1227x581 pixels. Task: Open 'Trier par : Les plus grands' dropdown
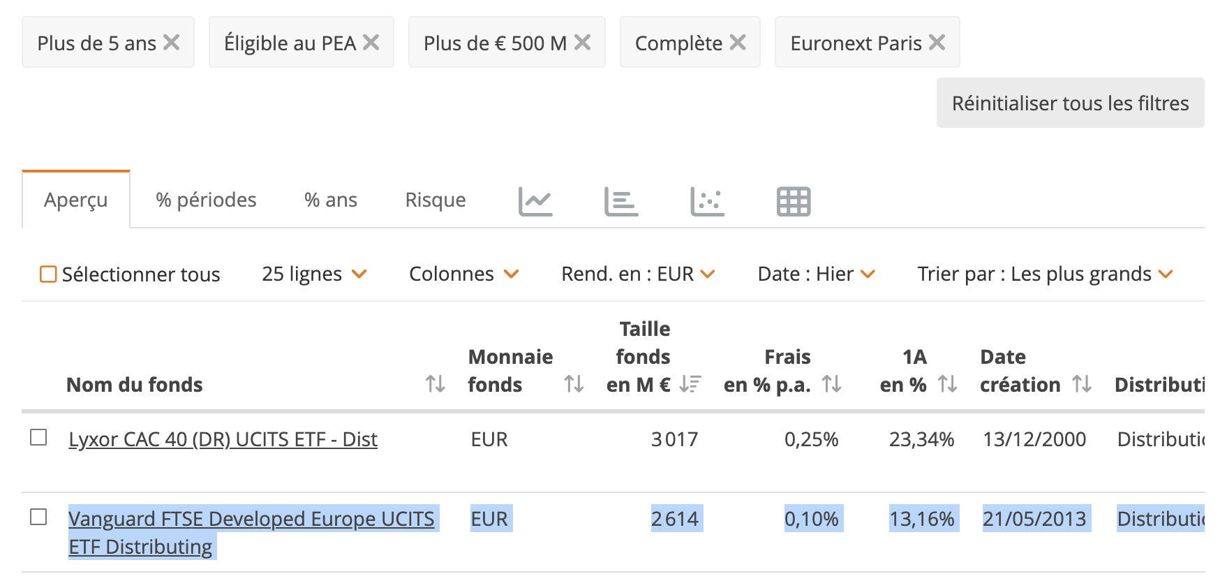pos(1045,274)
